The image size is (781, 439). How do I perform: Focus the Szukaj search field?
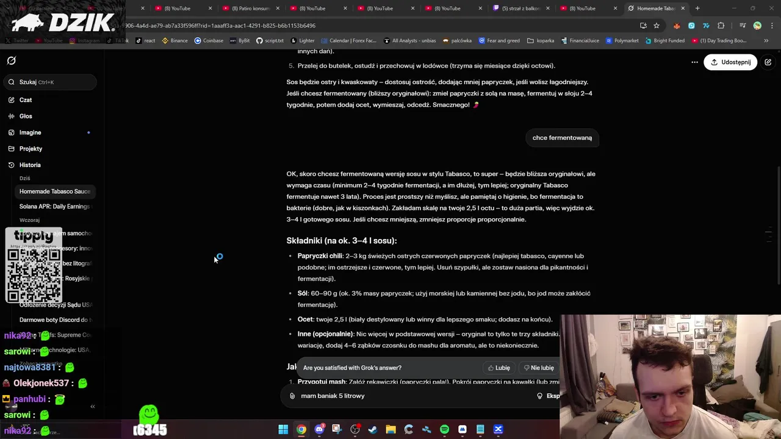[50, 82]
